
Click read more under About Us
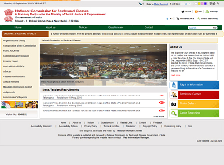(176, 75)
